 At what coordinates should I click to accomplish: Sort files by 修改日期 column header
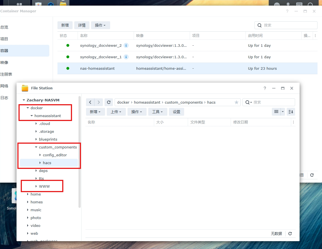(x=261, y=122)
